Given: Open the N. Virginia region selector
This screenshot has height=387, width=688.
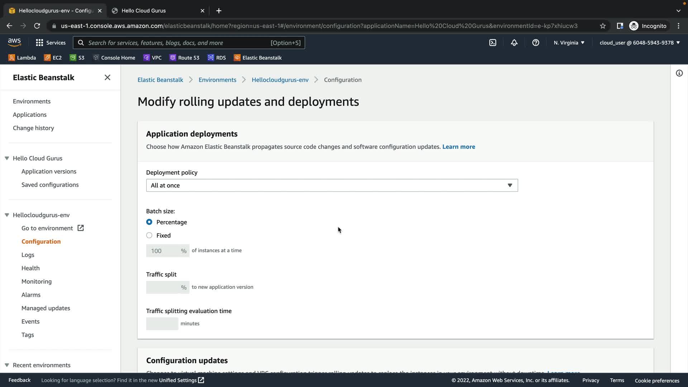Looking at the screenshot, I should coord(569,43).
